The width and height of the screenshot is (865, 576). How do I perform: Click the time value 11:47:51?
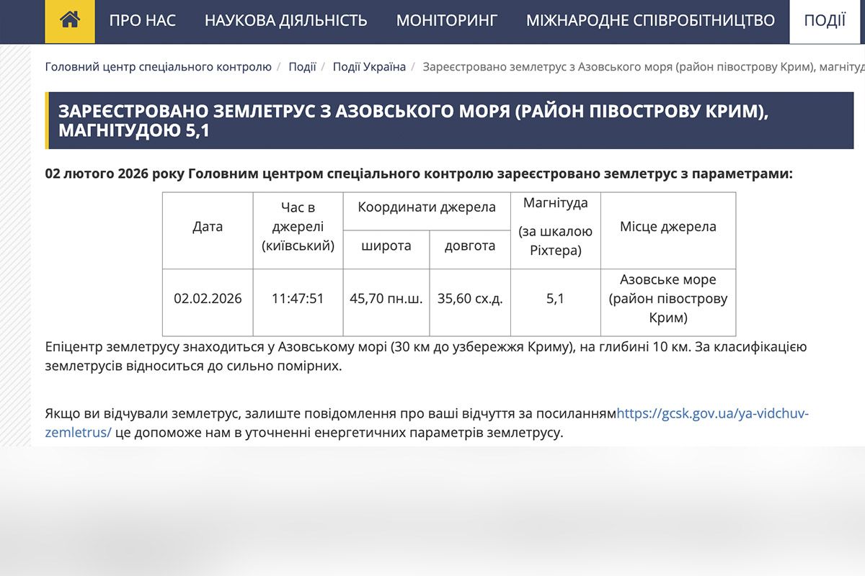pyautogui.click(x=298, y=297)
